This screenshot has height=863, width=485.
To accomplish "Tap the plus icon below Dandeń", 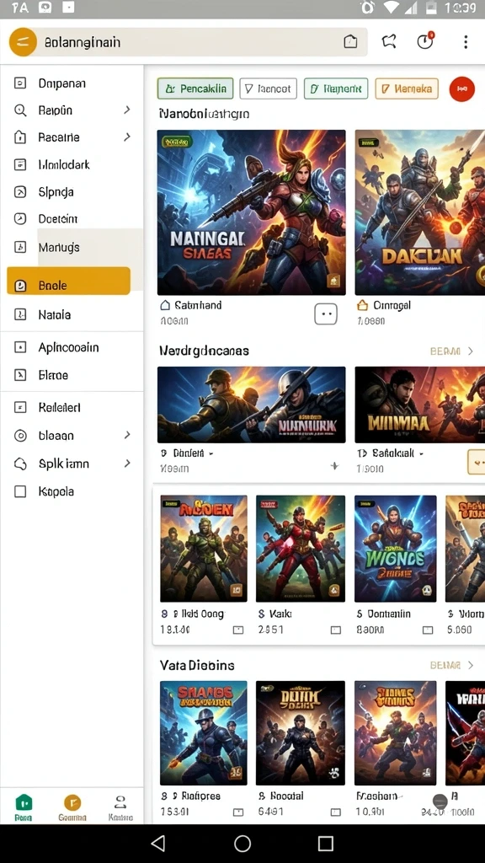I will point(333,466).
